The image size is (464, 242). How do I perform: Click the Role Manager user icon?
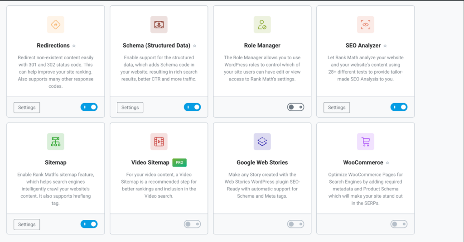(x=262, y=24)
